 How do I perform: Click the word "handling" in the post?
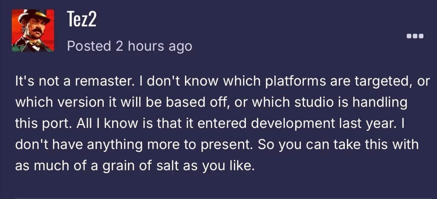tap(380, 103)
